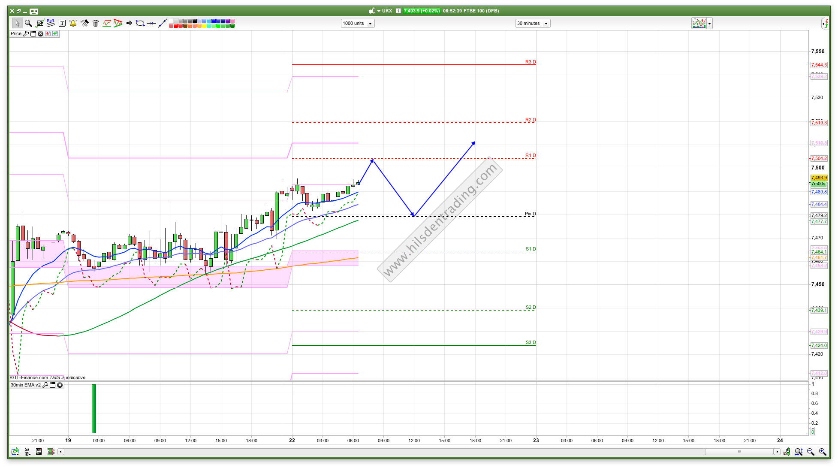838x468 pixels.
Task: Expand the indicators chart dropdown arrow
Action: click(709, 24)
